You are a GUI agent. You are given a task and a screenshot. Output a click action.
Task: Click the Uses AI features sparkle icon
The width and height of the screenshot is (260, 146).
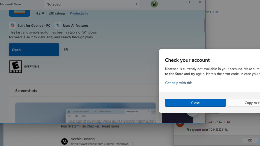(58, 25)
